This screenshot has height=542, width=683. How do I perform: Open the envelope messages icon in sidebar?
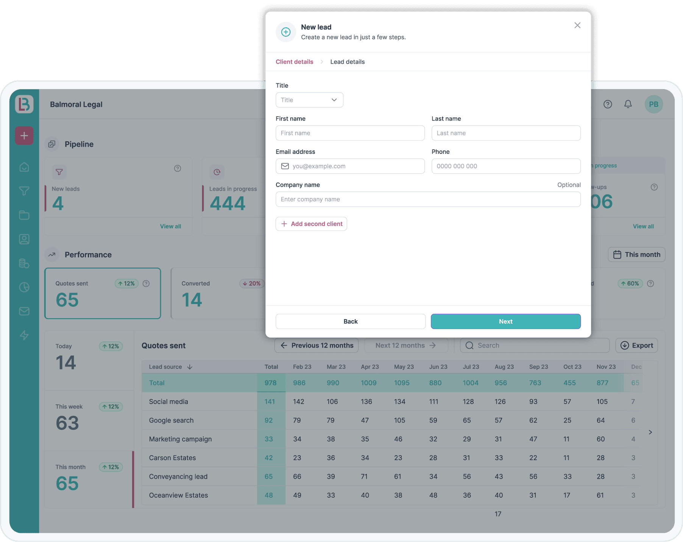coord(24,311)
